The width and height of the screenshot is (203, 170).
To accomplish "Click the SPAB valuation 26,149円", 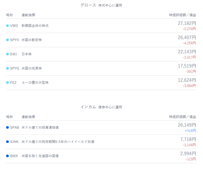I will 187,125.
